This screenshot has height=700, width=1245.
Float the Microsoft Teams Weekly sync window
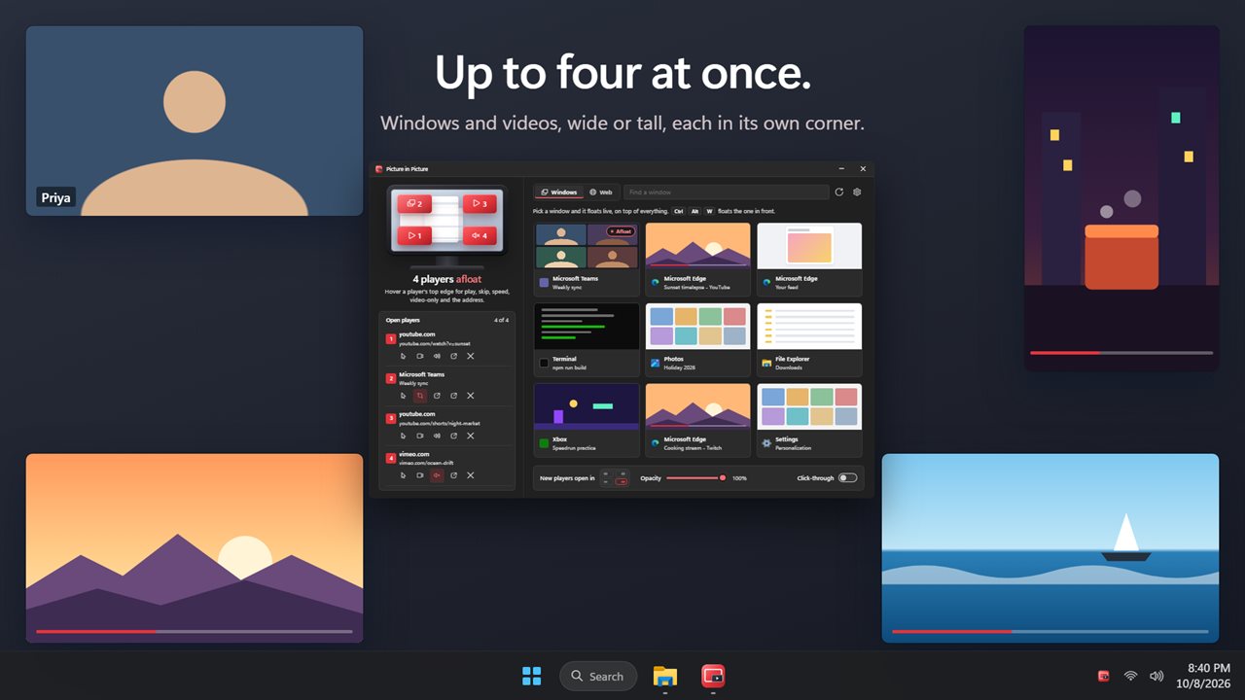click(x=587, y=260)
